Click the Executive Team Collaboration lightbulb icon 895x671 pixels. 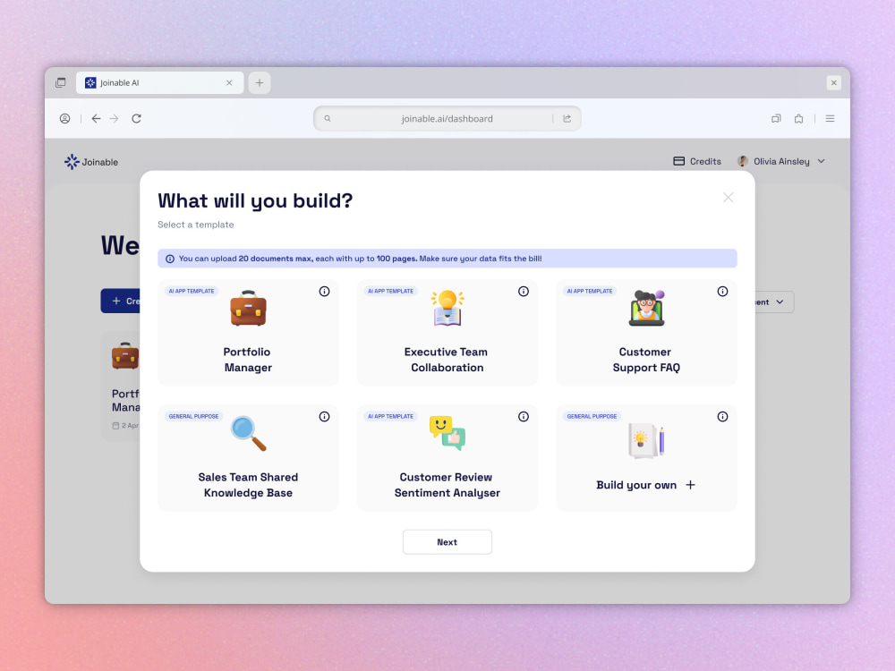(x=447, y=308)
